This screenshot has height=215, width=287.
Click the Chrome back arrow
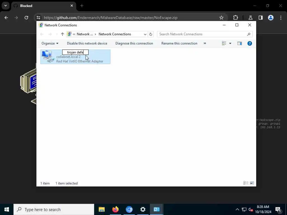(x=6, y=18)
